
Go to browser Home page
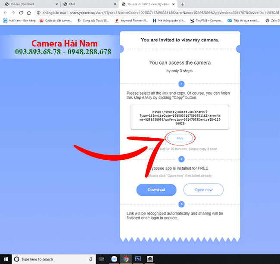(29, 12)
